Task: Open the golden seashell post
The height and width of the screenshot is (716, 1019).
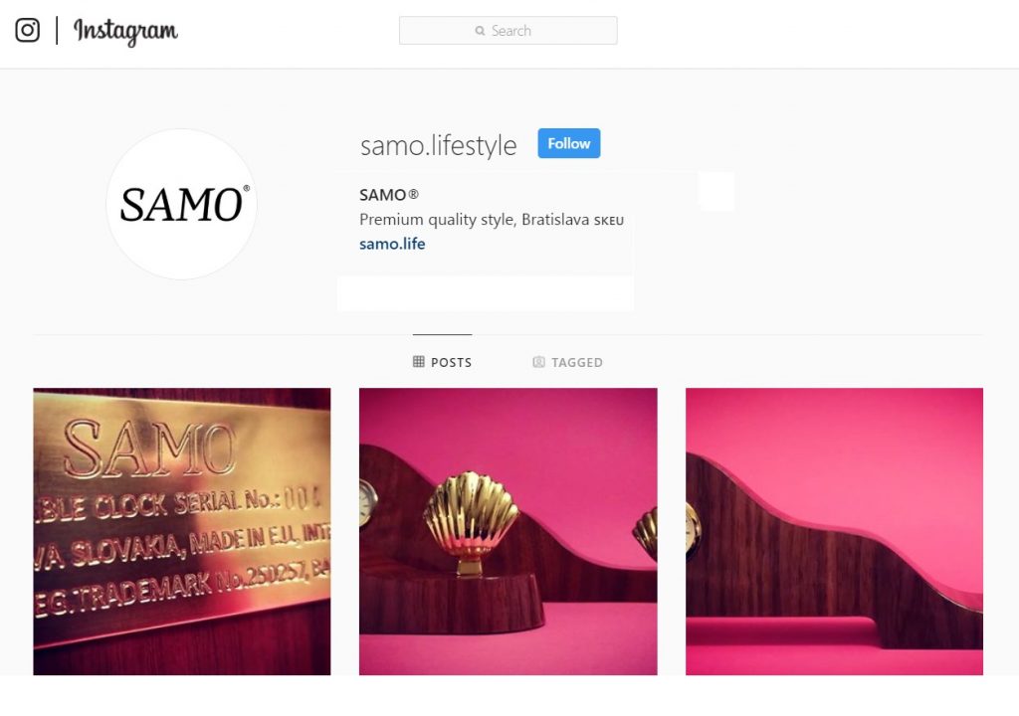Action: (509, 531)
